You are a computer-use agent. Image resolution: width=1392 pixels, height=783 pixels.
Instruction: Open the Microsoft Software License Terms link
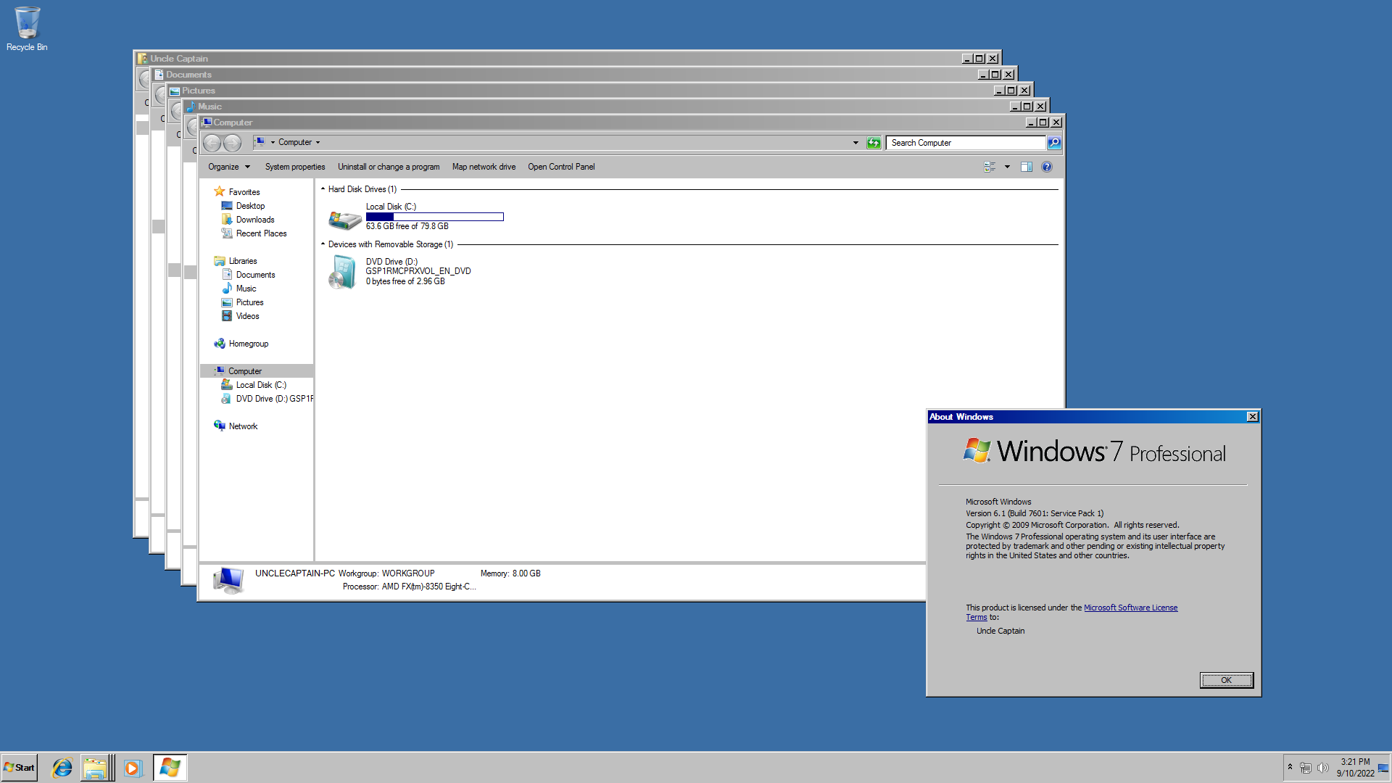click(1130, 608)
